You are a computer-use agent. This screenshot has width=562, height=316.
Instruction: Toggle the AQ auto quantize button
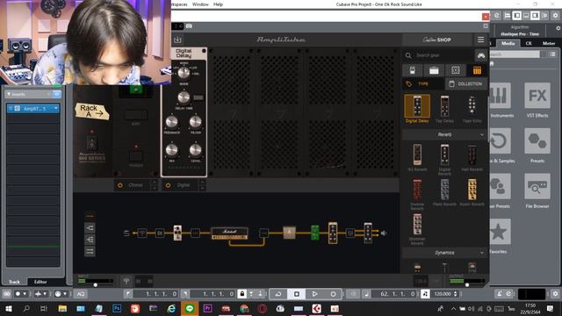click(x=81, y=294)
